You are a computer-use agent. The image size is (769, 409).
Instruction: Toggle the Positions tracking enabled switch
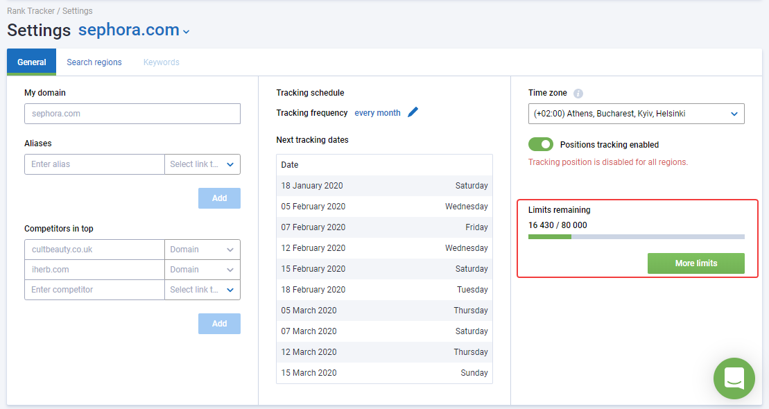540,144
